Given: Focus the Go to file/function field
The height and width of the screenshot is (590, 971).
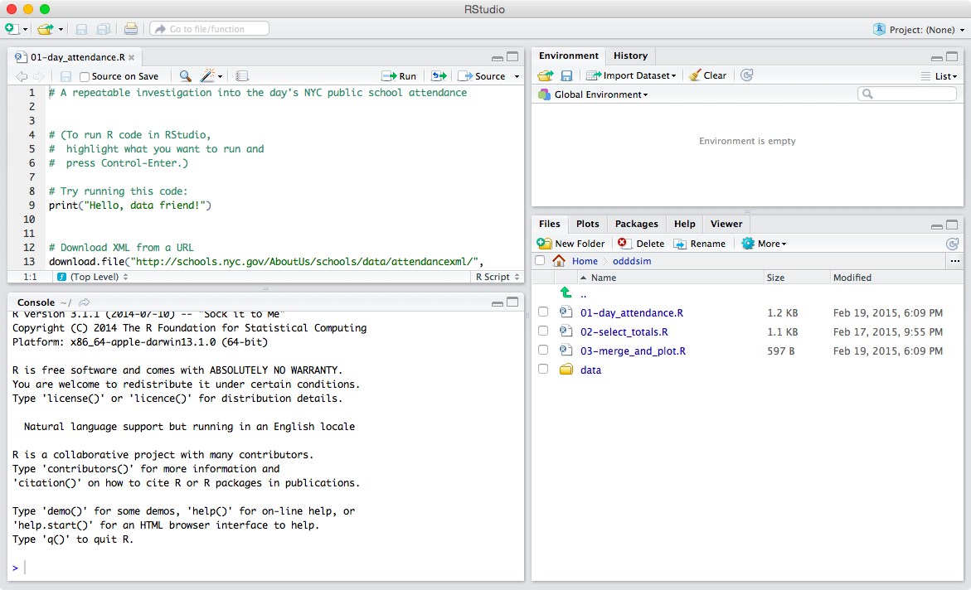Looking at the screenshot, I should point(209,28).
